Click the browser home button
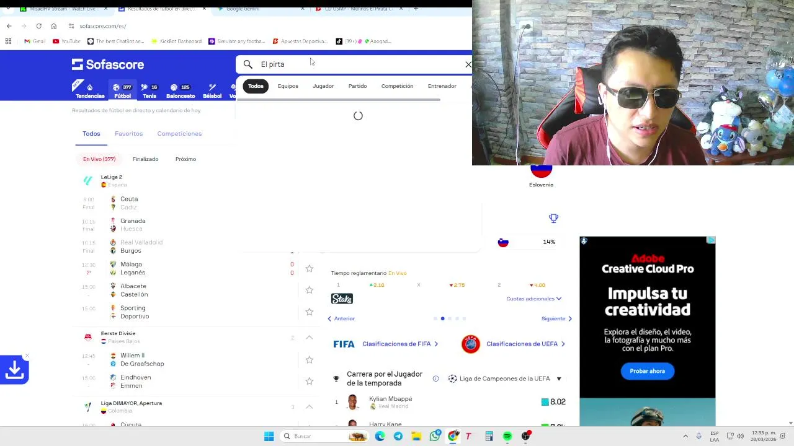 click(54, 26)
